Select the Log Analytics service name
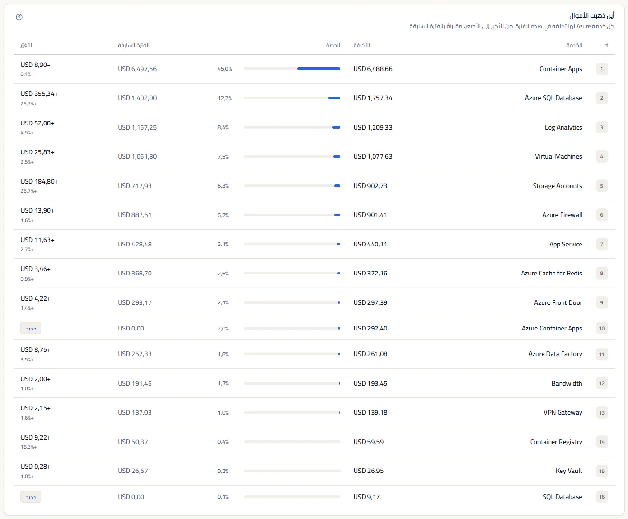 (x=563, y=127)
